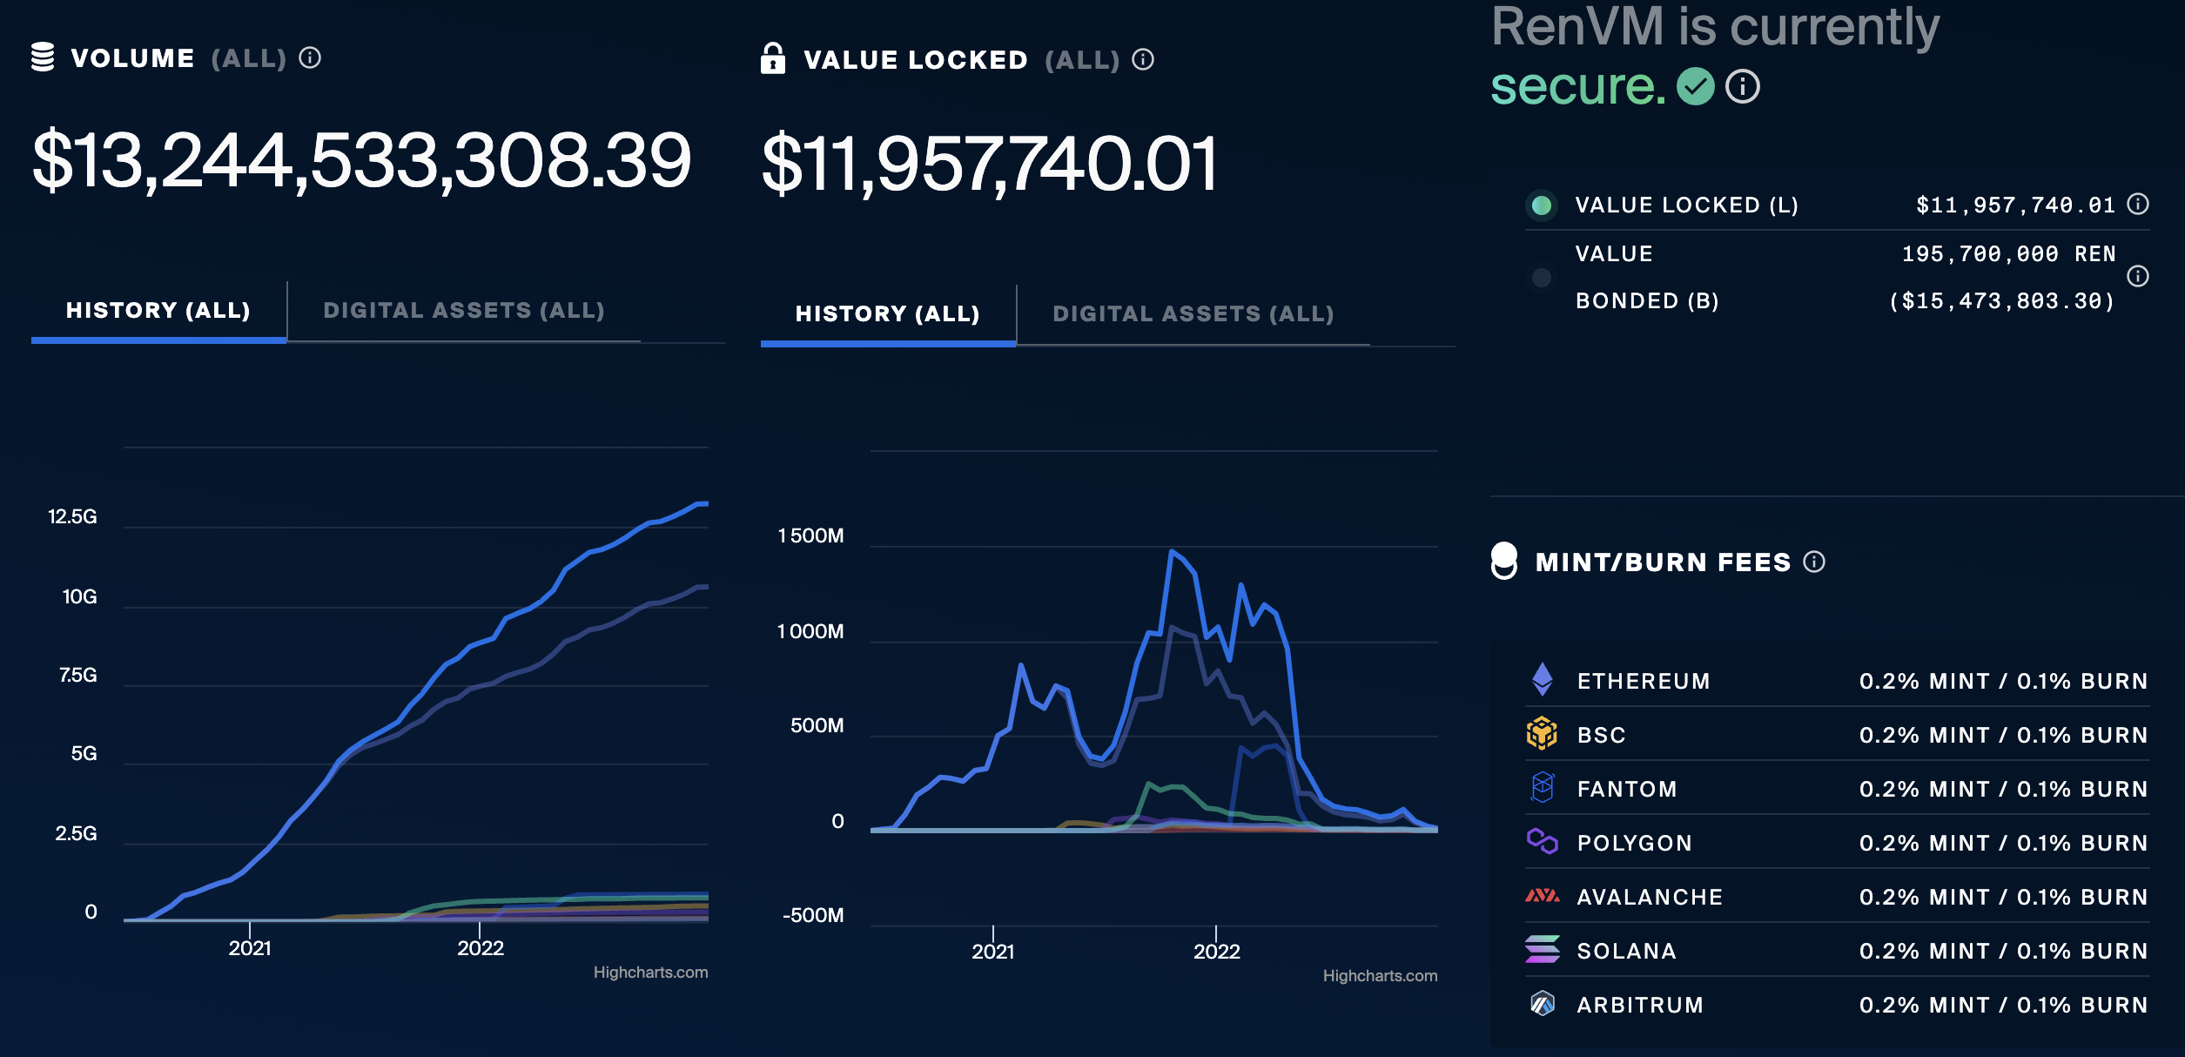Open the Mint/Burn Fees info icon
The image size is (2185, 1057).
[x=1814, y=562]
